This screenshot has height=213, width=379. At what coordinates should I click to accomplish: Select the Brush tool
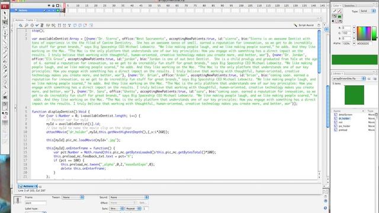click(x=5, y=57)
